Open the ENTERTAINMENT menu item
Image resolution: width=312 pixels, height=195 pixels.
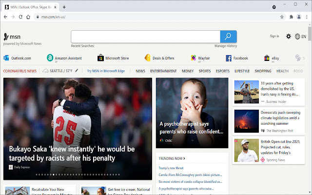point(163,71)
